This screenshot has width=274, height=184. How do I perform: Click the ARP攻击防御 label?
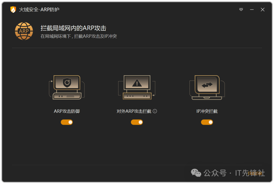coord(67,111)
